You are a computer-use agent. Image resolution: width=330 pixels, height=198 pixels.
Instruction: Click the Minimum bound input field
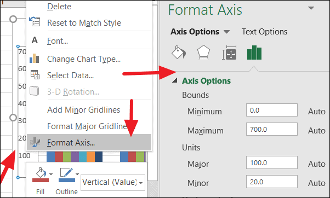272,110
